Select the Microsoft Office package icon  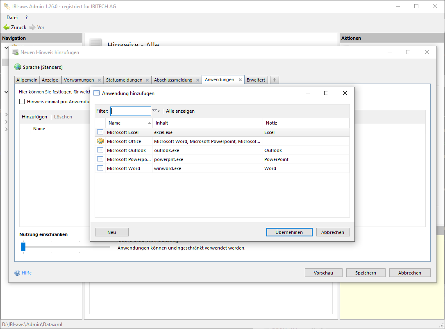[x=100, y=141]
